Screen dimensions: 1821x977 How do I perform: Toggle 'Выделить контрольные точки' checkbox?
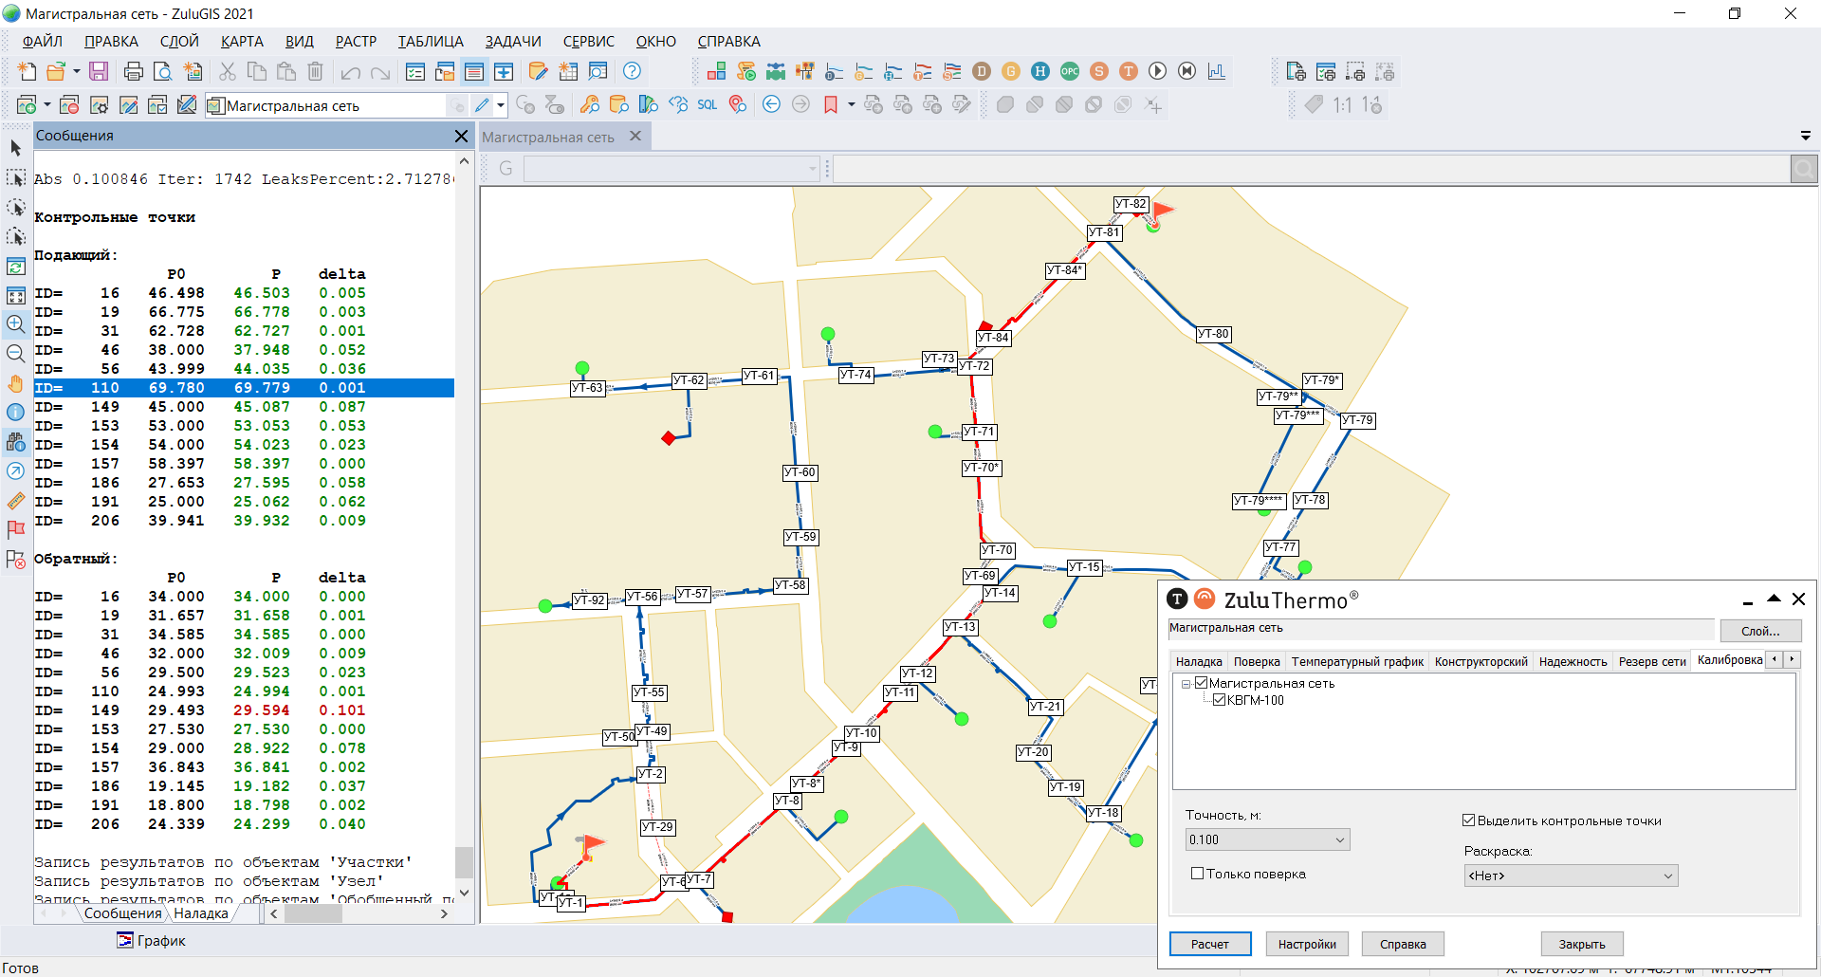(x=1468, y=820)
